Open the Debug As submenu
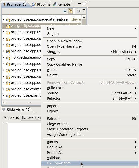The height and width of the screenshot is (168, 139). 90,147
